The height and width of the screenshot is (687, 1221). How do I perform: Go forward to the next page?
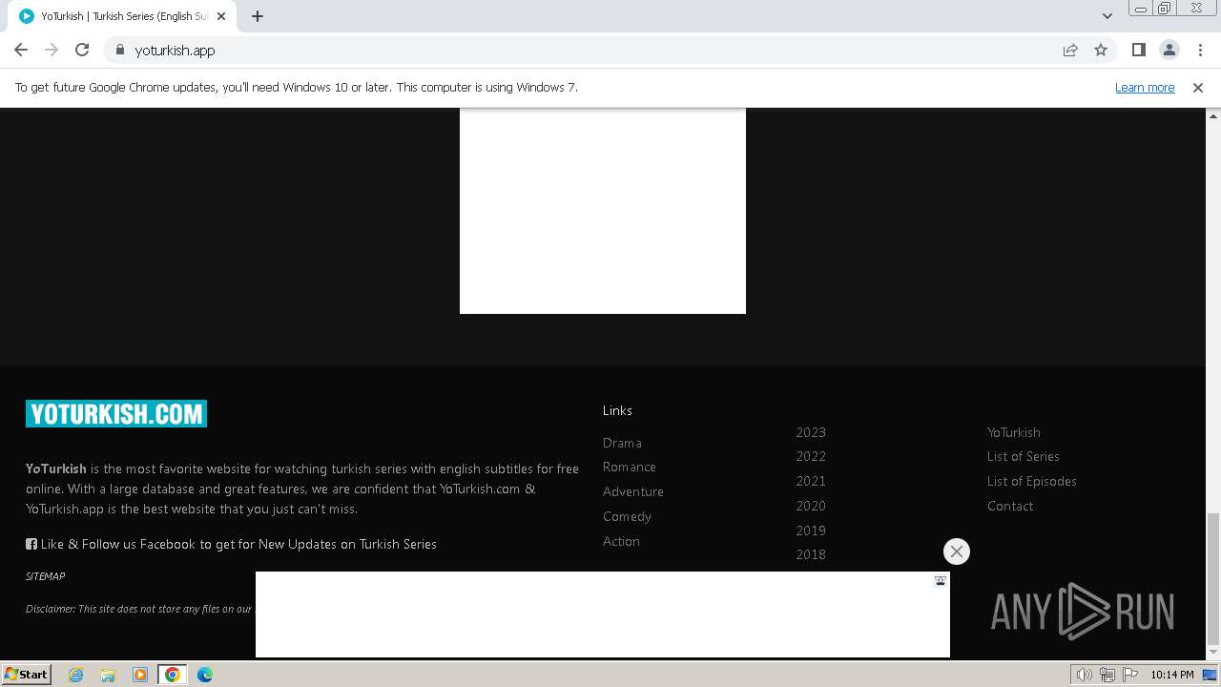point(52,50)
